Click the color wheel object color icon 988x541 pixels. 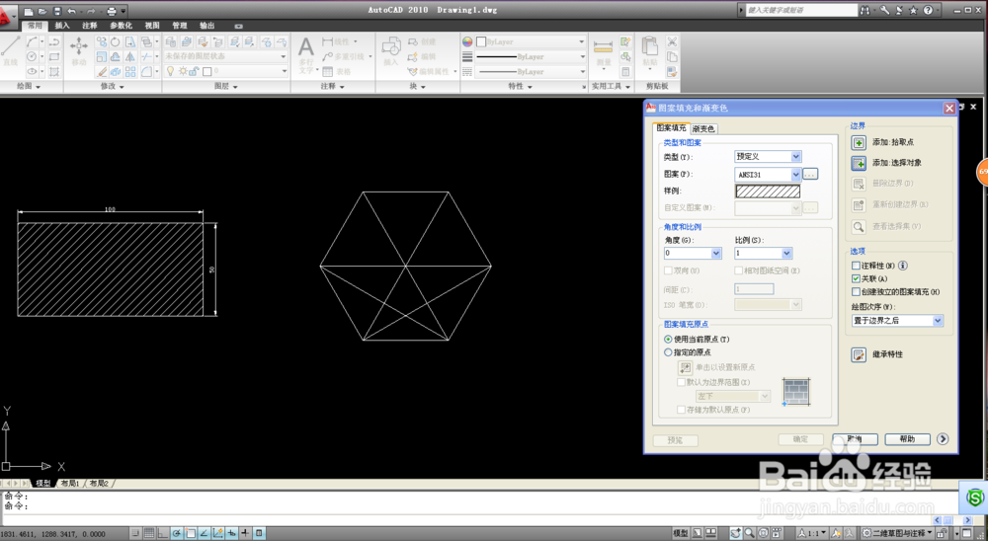point(467,41)
